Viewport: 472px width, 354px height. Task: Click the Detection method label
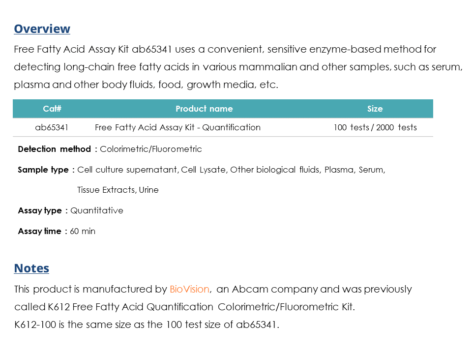coord(55,149)
